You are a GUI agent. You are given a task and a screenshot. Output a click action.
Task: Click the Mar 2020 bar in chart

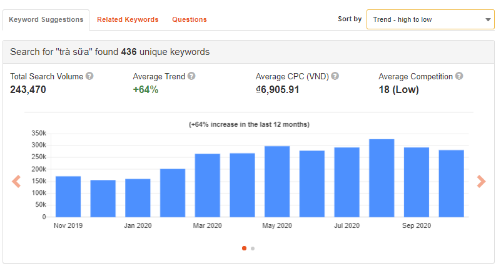(208, 185)
